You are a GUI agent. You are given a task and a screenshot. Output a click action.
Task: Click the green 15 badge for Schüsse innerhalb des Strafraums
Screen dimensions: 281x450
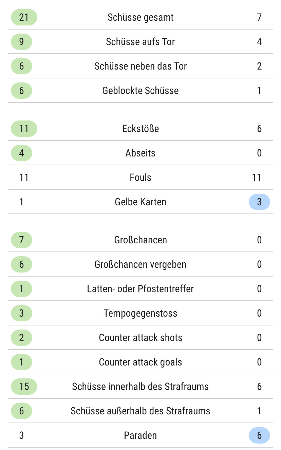point(24,387)
